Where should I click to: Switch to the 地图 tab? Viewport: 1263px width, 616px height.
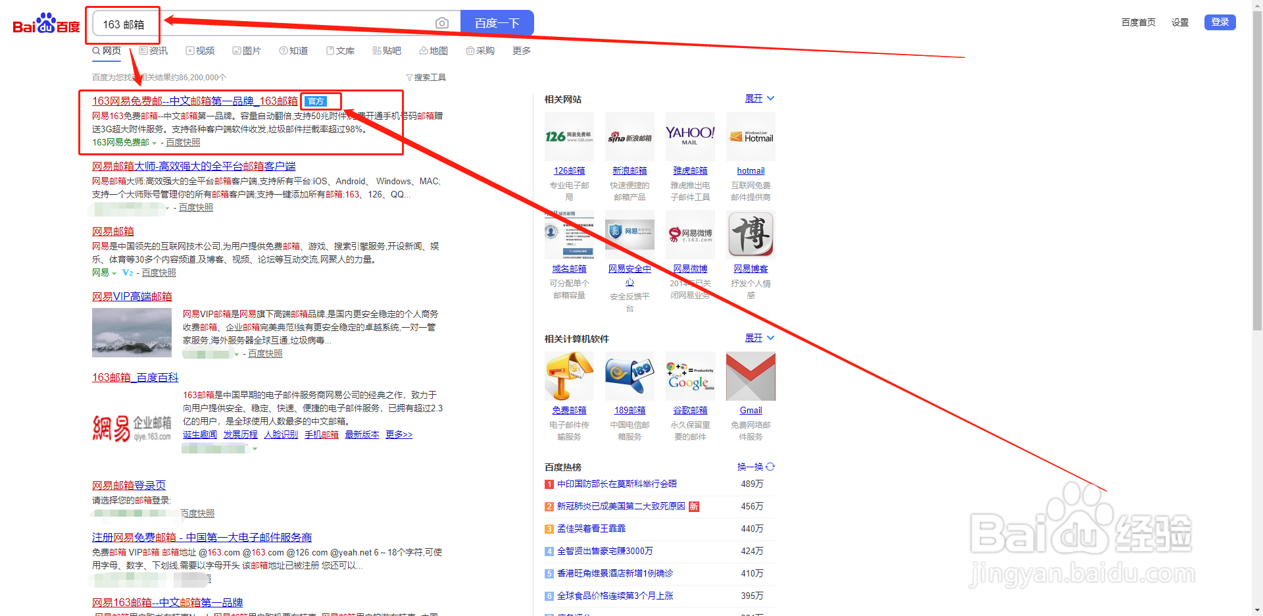point(433,51)
